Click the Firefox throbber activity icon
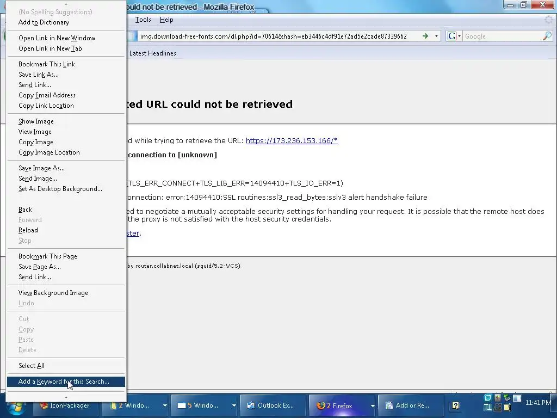The width and height of the screenshot is (557, 418). (x=549, y=20)
